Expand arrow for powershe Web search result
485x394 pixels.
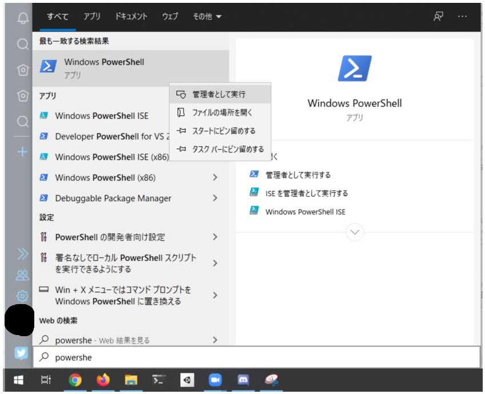[x=215, y=340]
